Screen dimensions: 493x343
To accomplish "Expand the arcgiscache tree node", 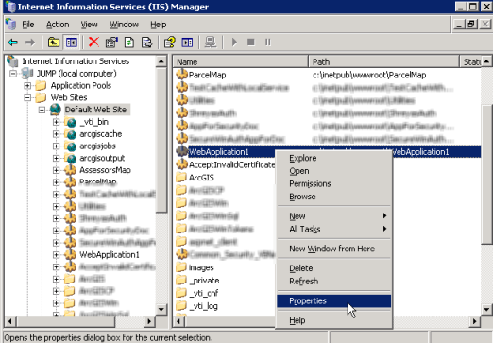I will coord(56,134).
